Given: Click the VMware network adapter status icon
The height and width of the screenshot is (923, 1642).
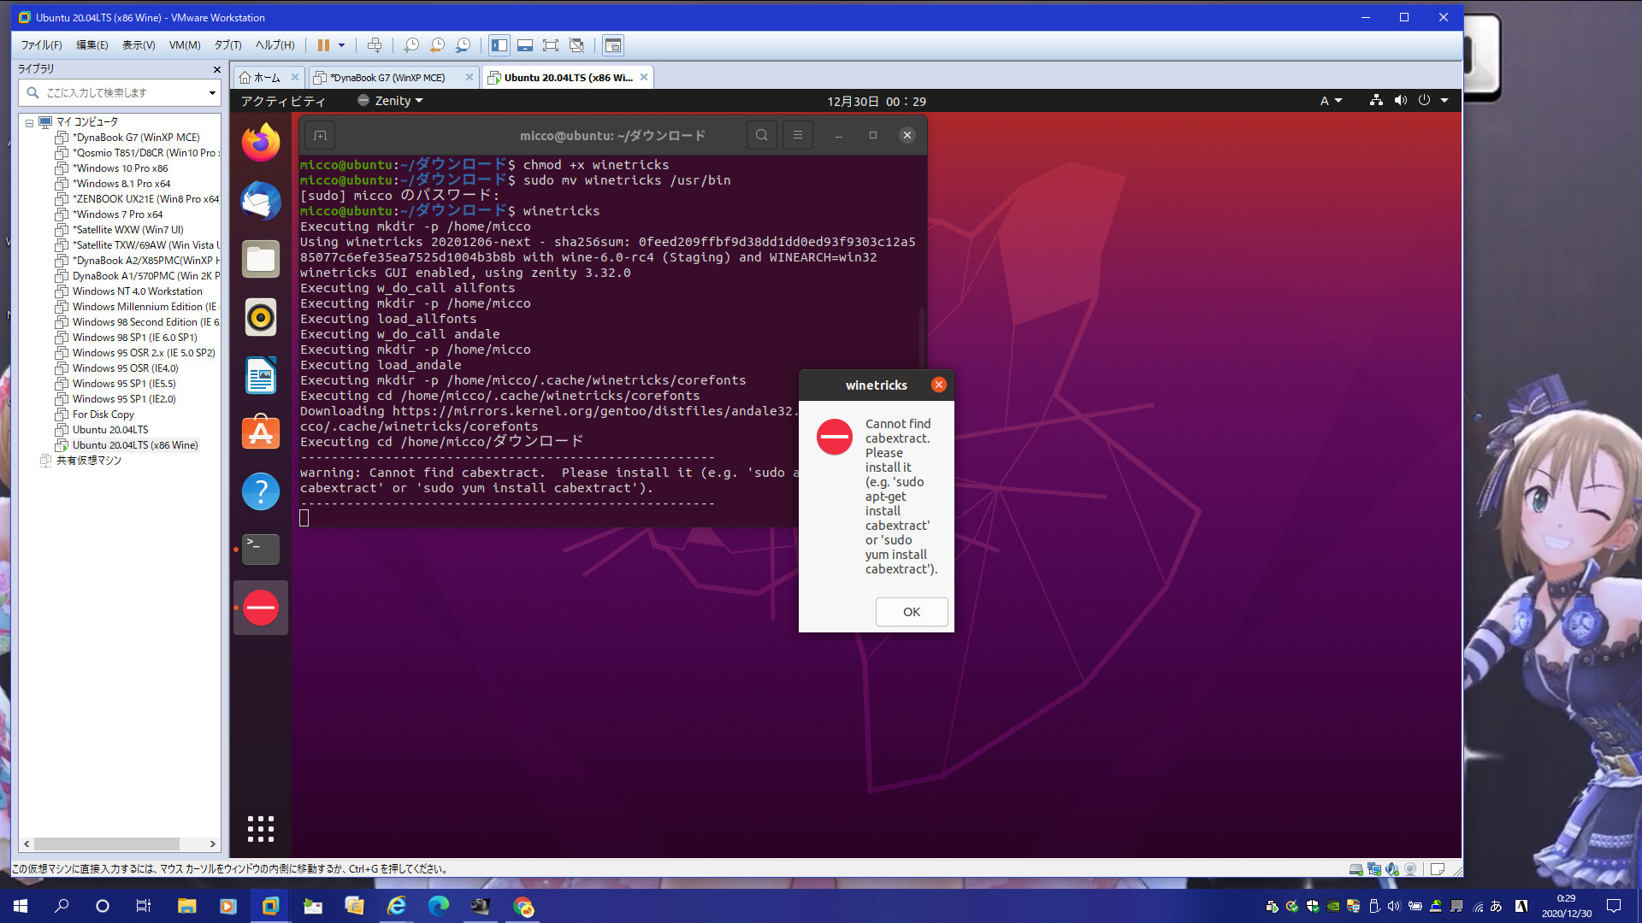Looking at the screenshot, I should pyautogui.click(x=1374, y=869).
